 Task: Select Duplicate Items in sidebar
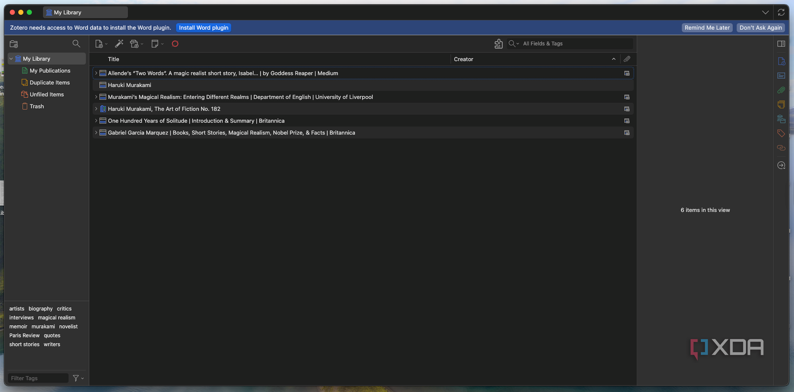(x=46, y=83)
